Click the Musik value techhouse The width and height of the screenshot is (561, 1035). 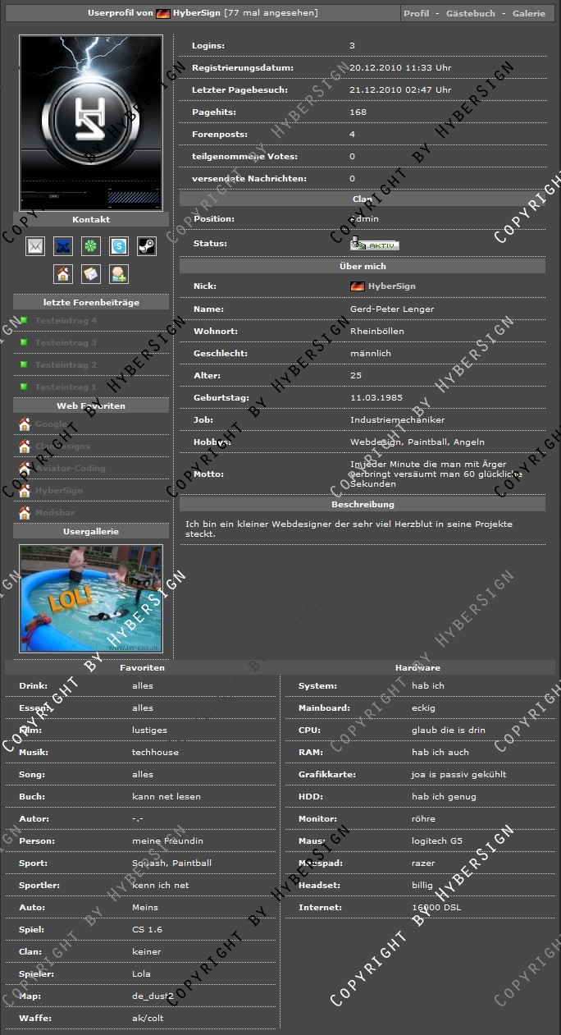click(x=155, y=753)
